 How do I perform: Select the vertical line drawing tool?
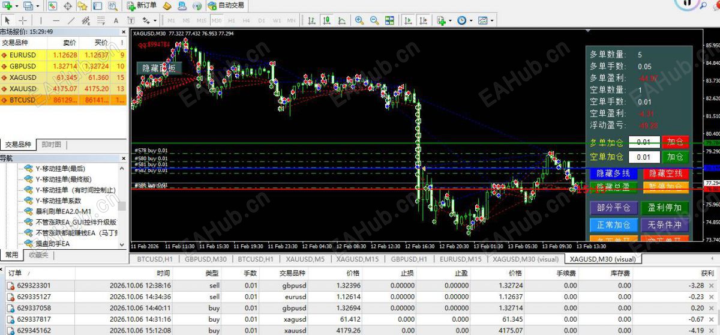41,20
